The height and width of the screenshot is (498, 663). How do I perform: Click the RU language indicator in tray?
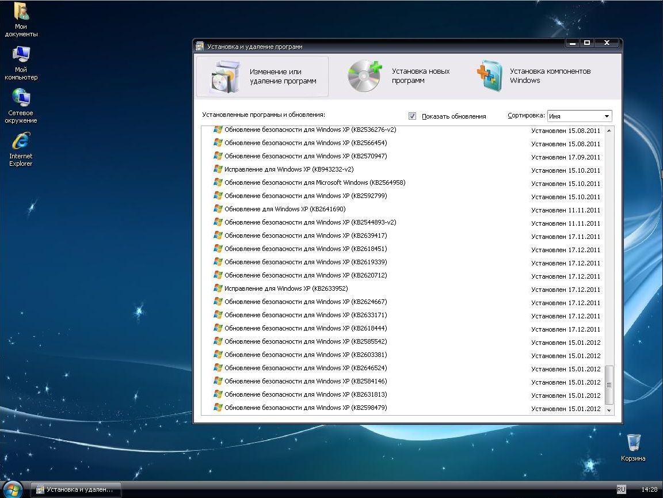pyautogui.click(x=621, y=489)
